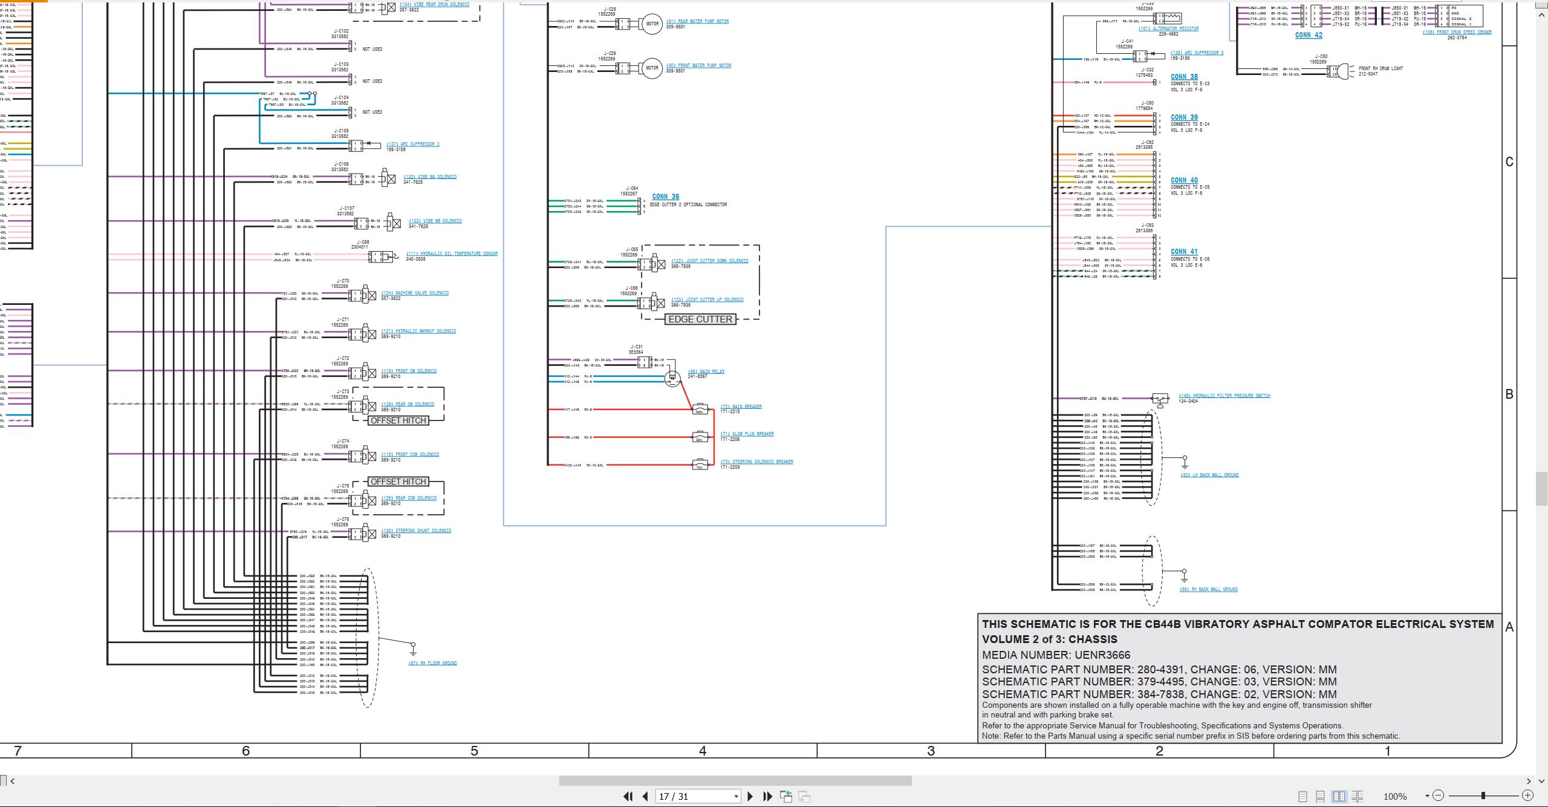Screen dimensions: 1548x807
Task: Click the vertical scrollbar down arrow
Action: click(1541, 781)
